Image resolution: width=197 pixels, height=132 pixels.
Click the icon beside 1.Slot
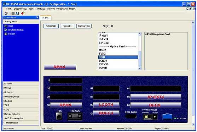click(x=6, y=26)
